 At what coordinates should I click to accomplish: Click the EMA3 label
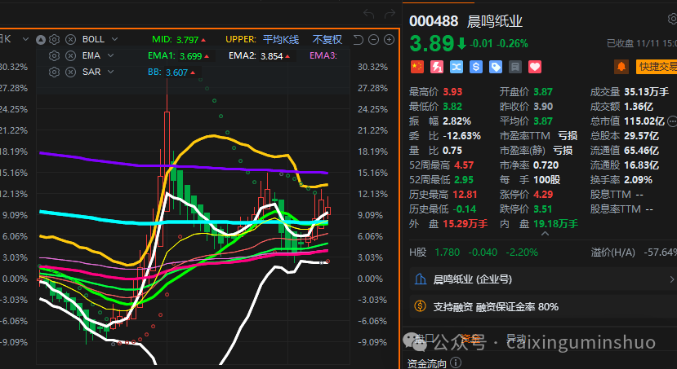pos(323,55)
